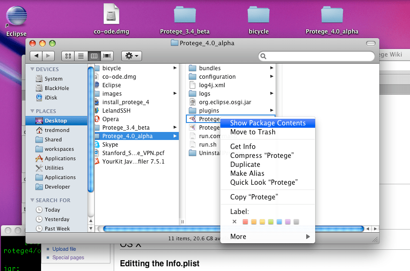Open the Developer folder in sidebar

(56, 187)
